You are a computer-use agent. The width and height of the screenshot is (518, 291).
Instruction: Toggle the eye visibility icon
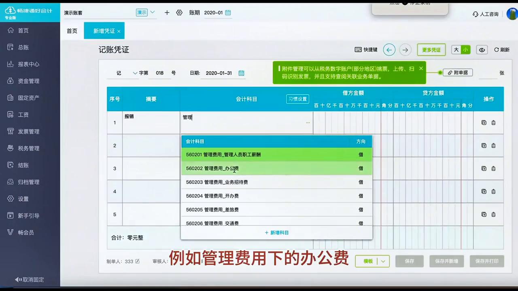pyautogui.click(x=482, y=49)
